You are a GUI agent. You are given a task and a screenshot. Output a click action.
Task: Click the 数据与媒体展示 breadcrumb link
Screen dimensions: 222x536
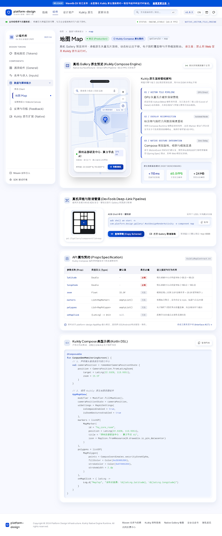tap(76, 31)
